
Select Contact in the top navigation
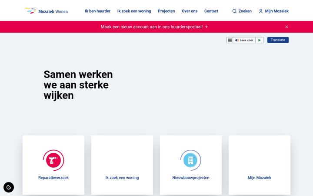point(211,11)
